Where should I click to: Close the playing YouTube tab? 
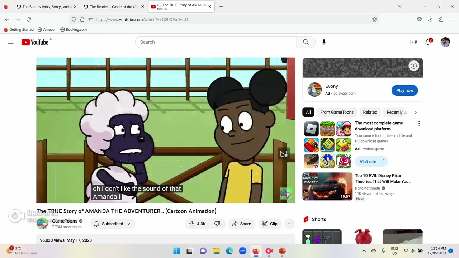[x=210, y=6]
